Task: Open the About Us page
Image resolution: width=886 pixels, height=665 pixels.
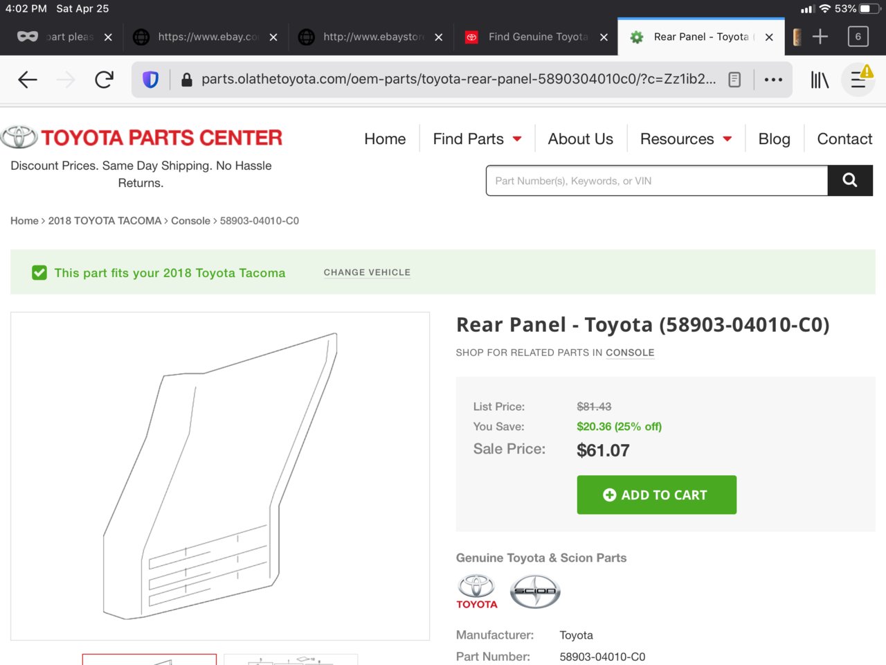Action: pyautogui.click(x=580, y=139)
